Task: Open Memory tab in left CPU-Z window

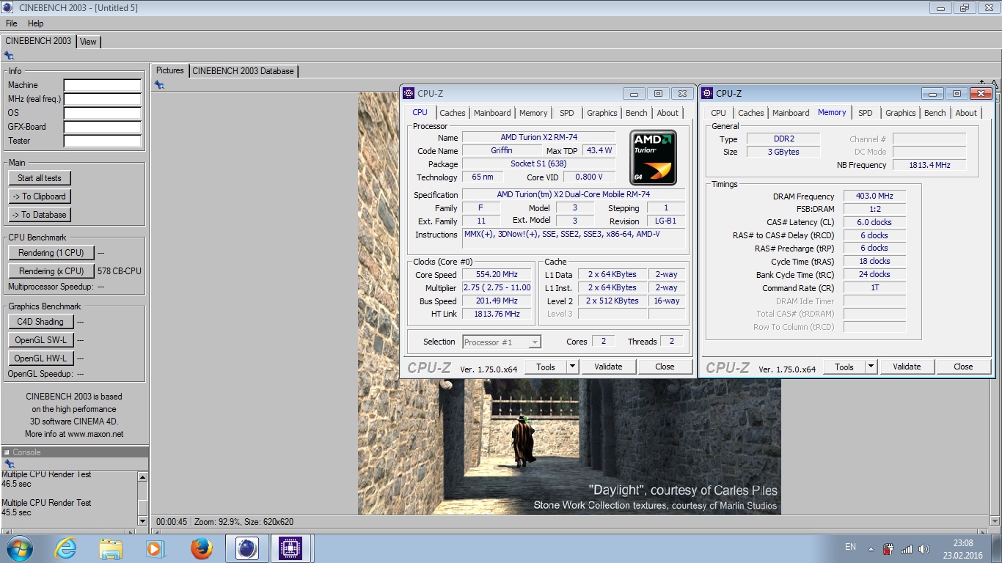Action: [x=533, y=113]
